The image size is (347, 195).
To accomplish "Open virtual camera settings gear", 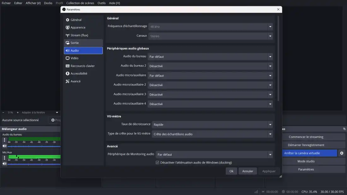I will tap(341, 153).
